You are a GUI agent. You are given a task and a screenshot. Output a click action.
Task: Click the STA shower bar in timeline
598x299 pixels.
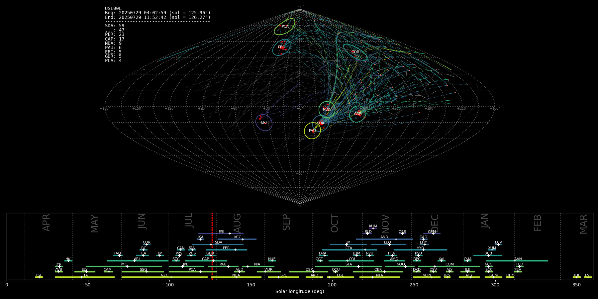(x=349, y=266)
